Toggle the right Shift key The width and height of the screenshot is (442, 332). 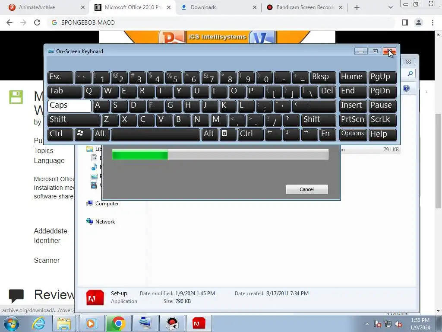[319, 120]
